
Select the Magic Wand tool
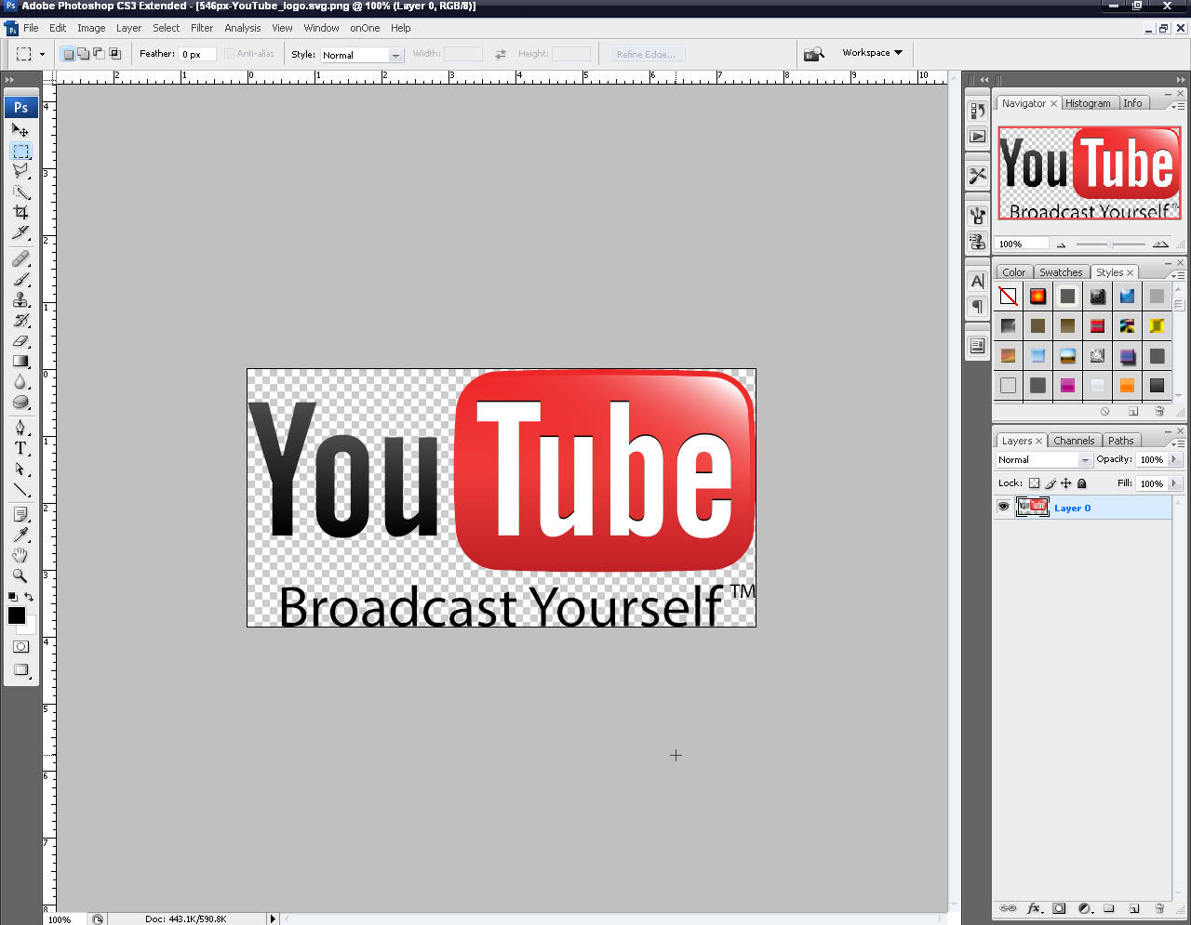tap(20, 192)
